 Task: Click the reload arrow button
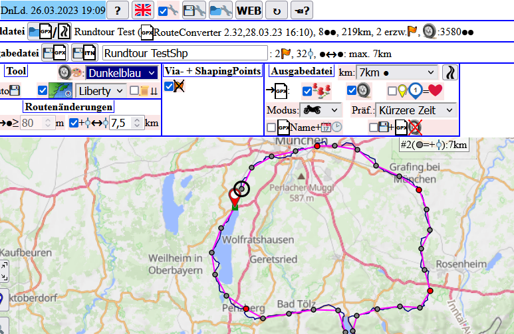coord(277,10)
